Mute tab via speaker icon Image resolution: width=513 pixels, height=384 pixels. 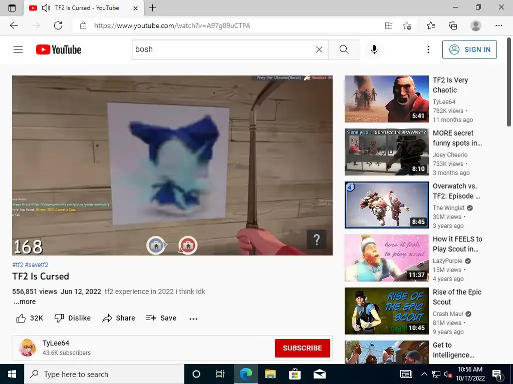click(x=46, y=8)
